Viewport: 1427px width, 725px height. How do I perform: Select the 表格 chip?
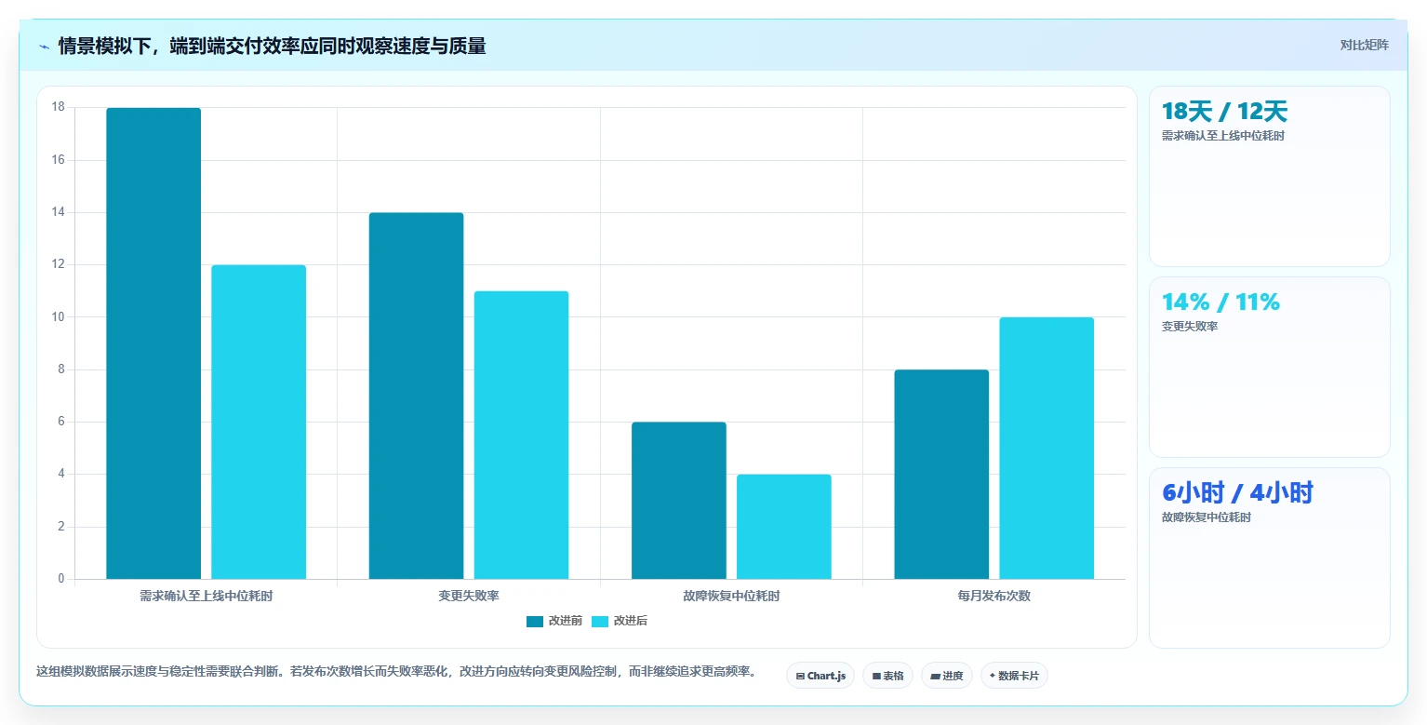tap(888, 676)
